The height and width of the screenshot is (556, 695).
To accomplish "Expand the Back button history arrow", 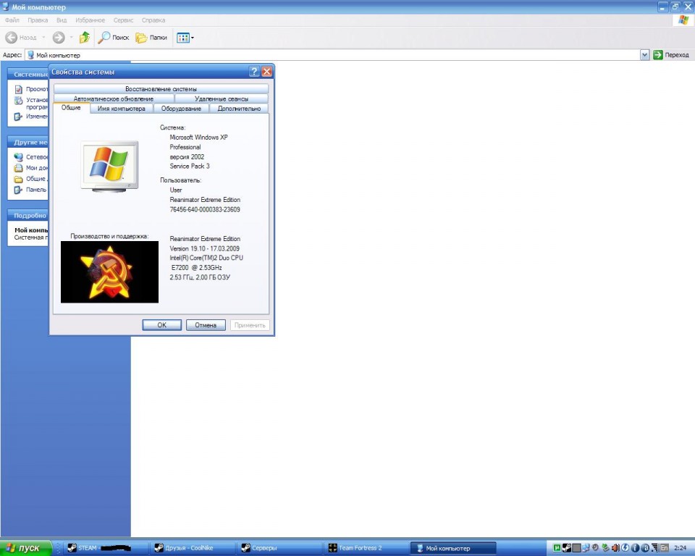I will (43, 38).
